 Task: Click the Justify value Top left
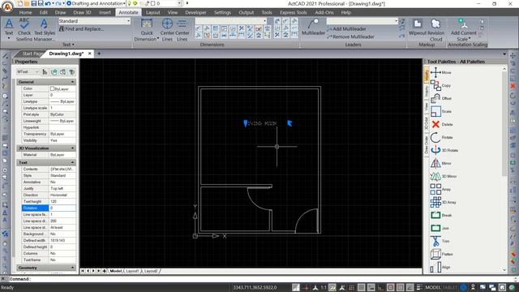click(62, 188)
